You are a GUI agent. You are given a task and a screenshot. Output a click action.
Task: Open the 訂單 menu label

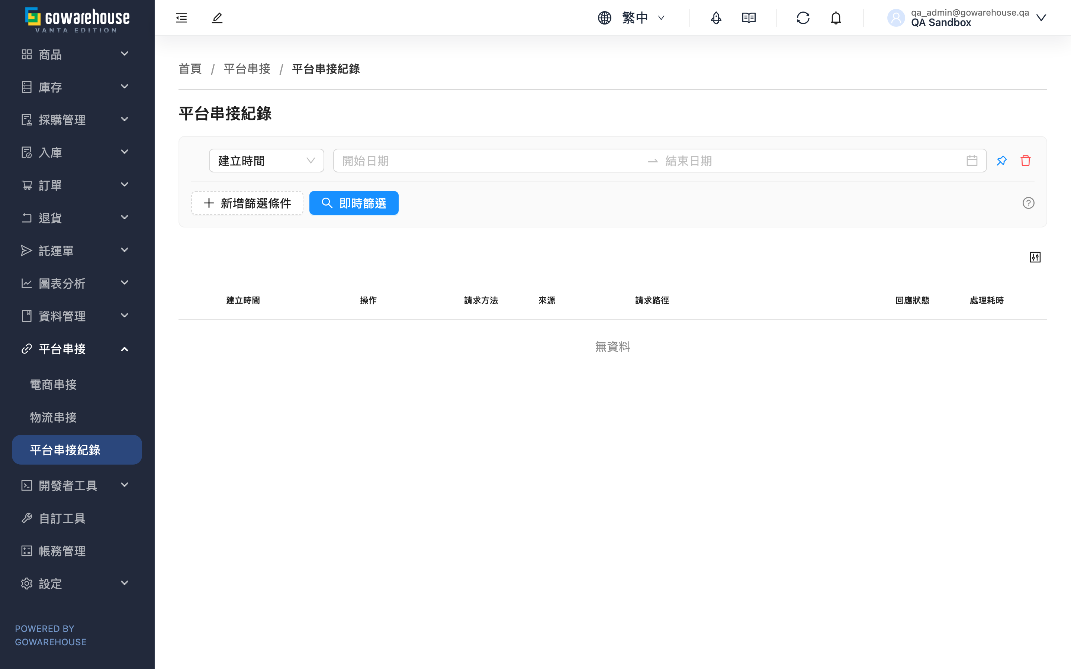click(x=50, y=185)
